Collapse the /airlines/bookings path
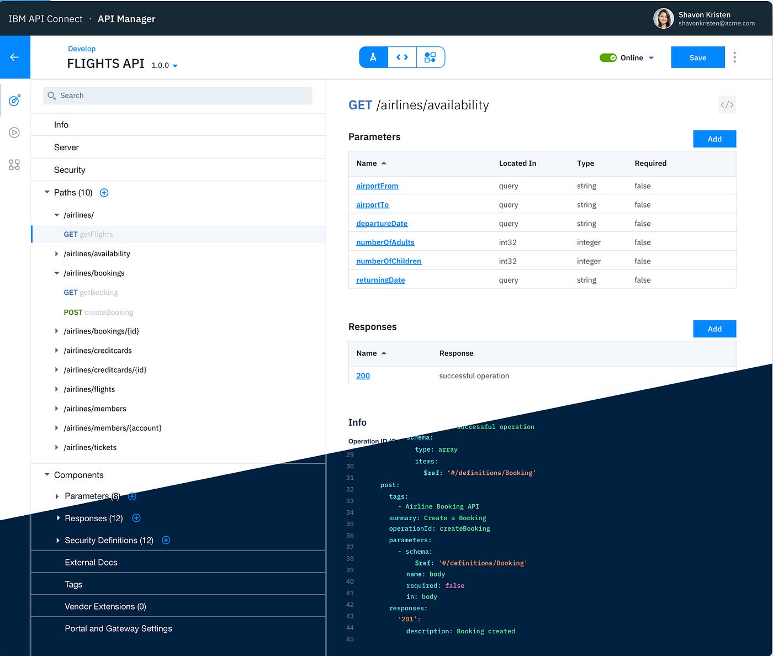773x656 pixels. click(56, 273)
